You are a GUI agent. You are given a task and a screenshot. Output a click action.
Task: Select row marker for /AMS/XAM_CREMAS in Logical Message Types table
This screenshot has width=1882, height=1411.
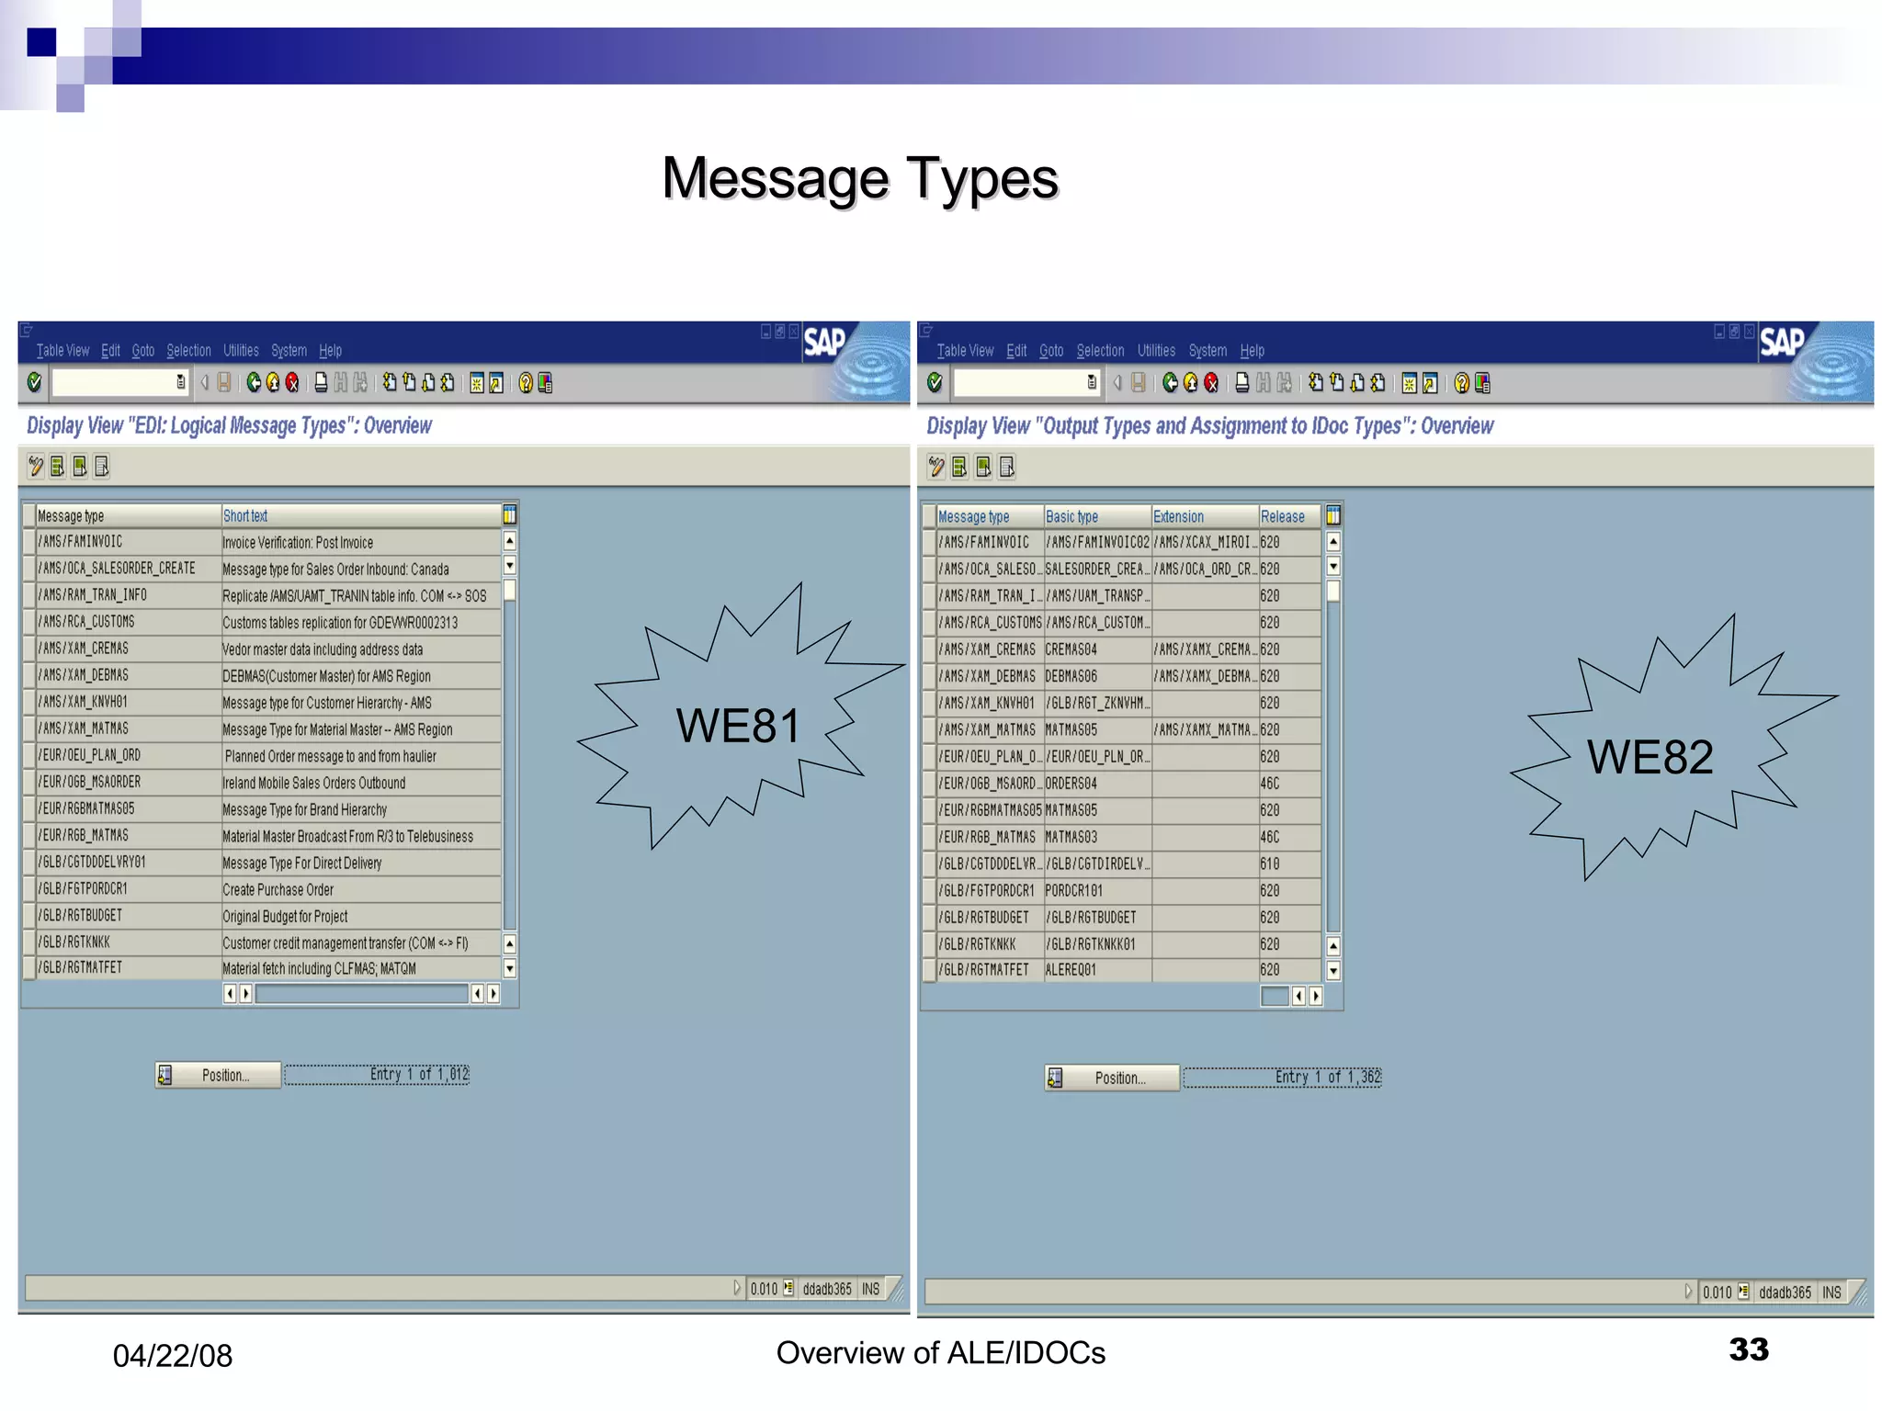(x=29, y=649)
